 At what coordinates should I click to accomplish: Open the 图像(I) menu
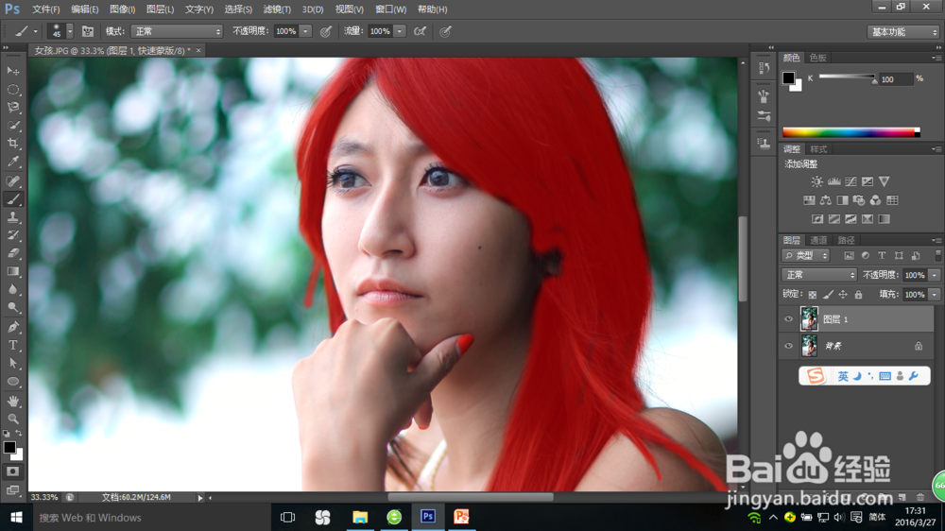tap(123, 9)
